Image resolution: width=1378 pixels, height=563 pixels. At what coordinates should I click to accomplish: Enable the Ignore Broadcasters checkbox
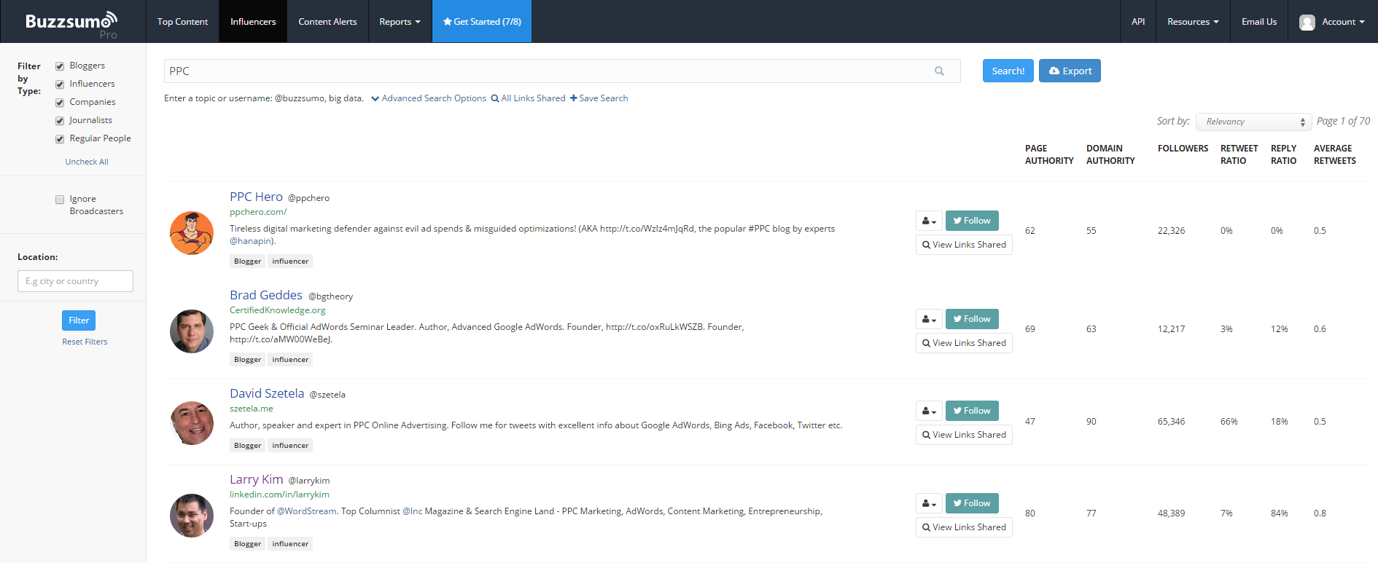[60, 200]
